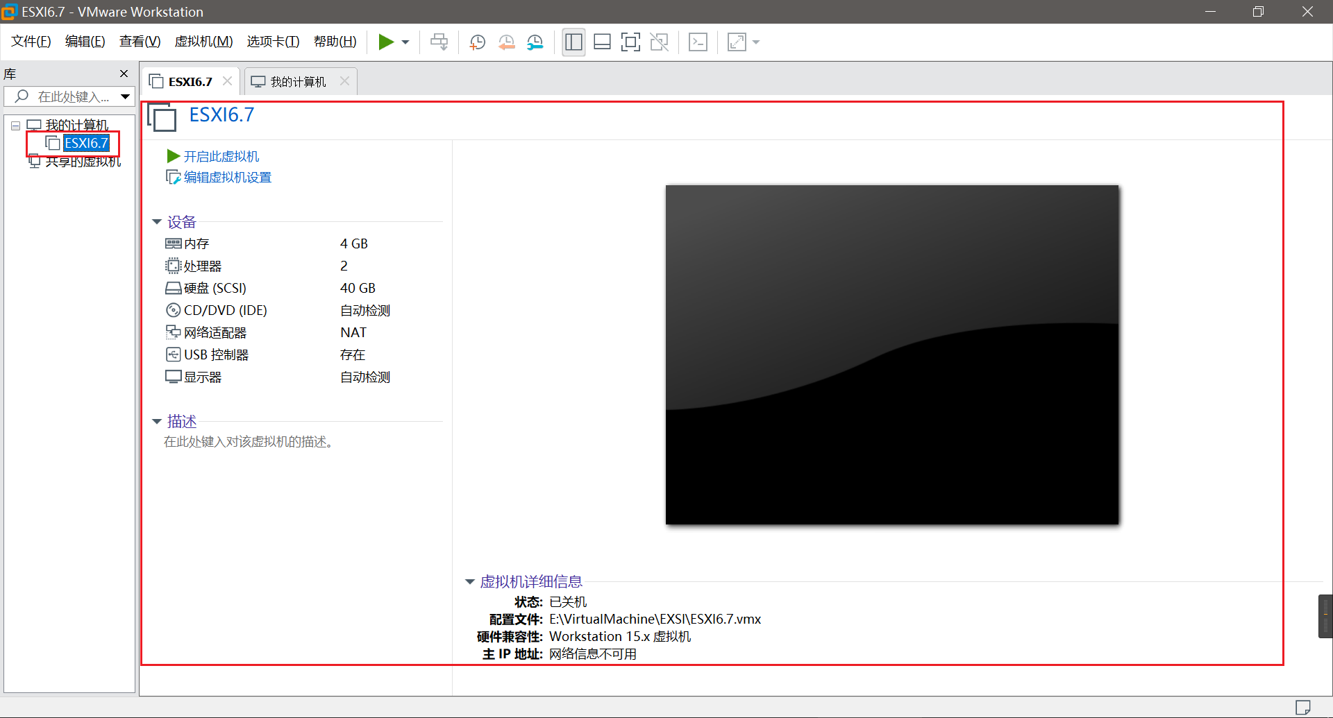
Task: Click the description text field
Action: [x=249, y=442]
